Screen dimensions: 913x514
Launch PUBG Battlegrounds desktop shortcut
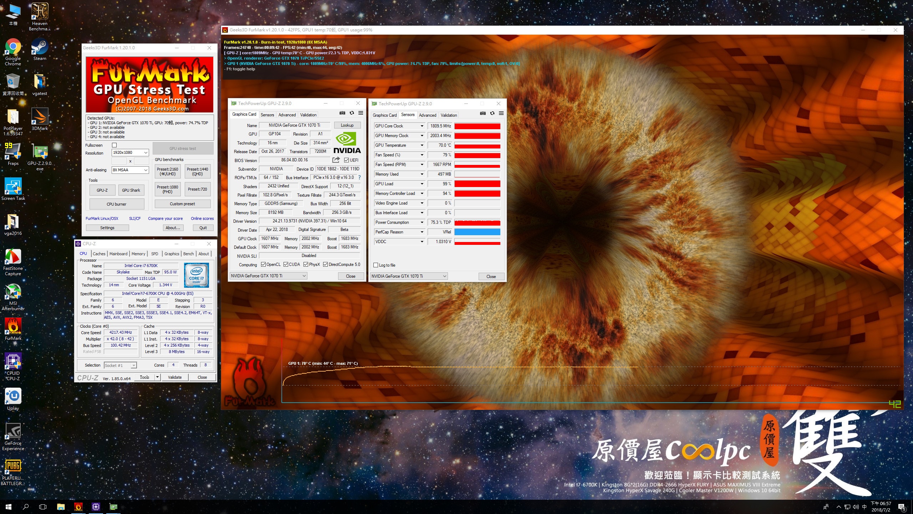13,472
